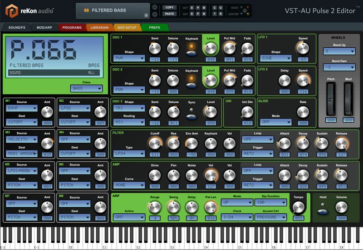Click the program name display FILTERED BASS
The image size is (363, 250).
click(x=113, y=10)
